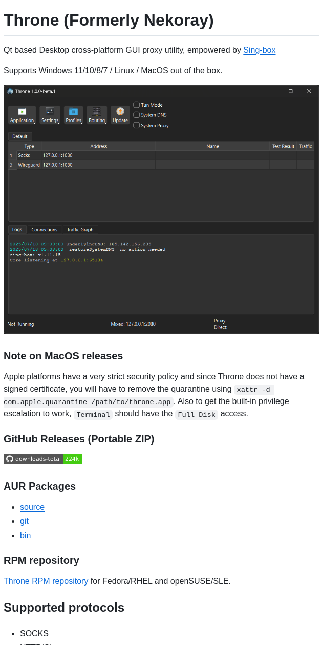Switch to the Traffic Graph tab
The height and width of the screenshot is (645, 322).
80,230
